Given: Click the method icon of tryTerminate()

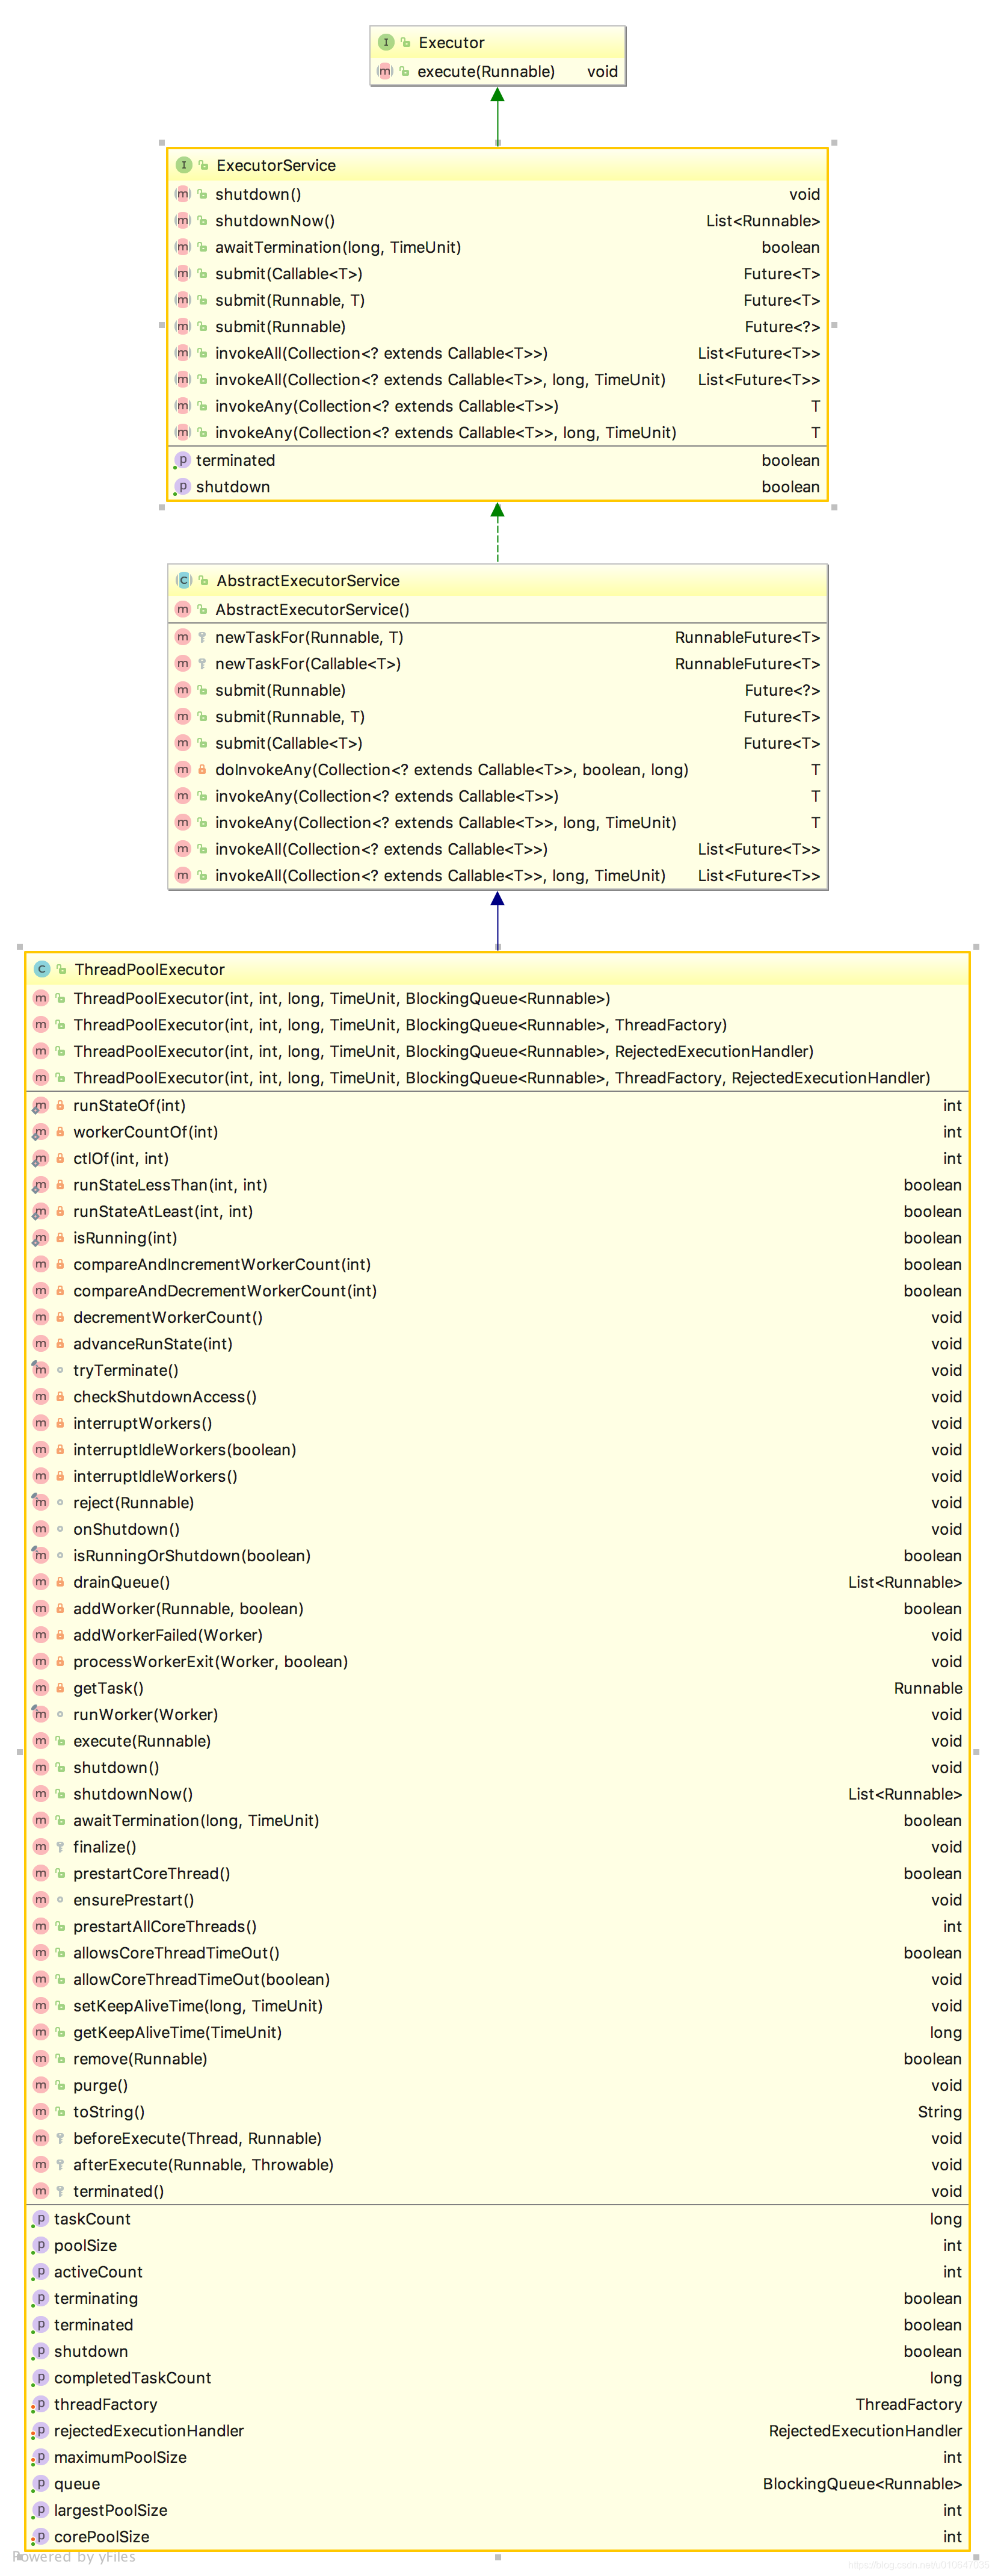Looking at the screenshot, I should 41,1370.
